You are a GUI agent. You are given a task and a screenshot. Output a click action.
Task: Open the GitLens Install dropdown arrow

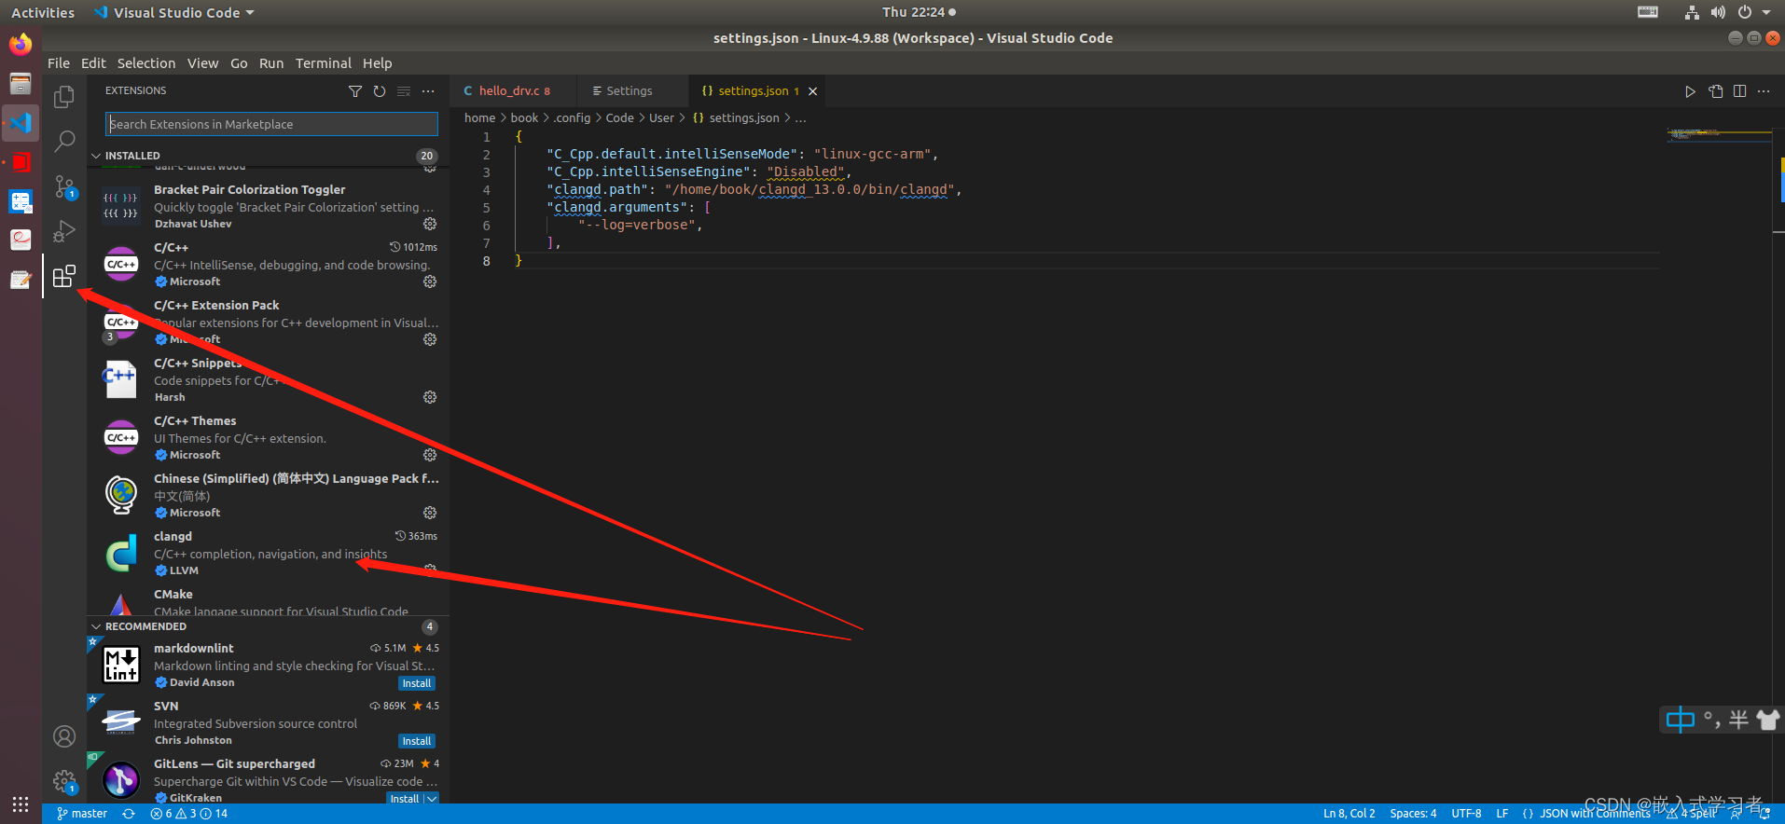click(x=431, y=799)
